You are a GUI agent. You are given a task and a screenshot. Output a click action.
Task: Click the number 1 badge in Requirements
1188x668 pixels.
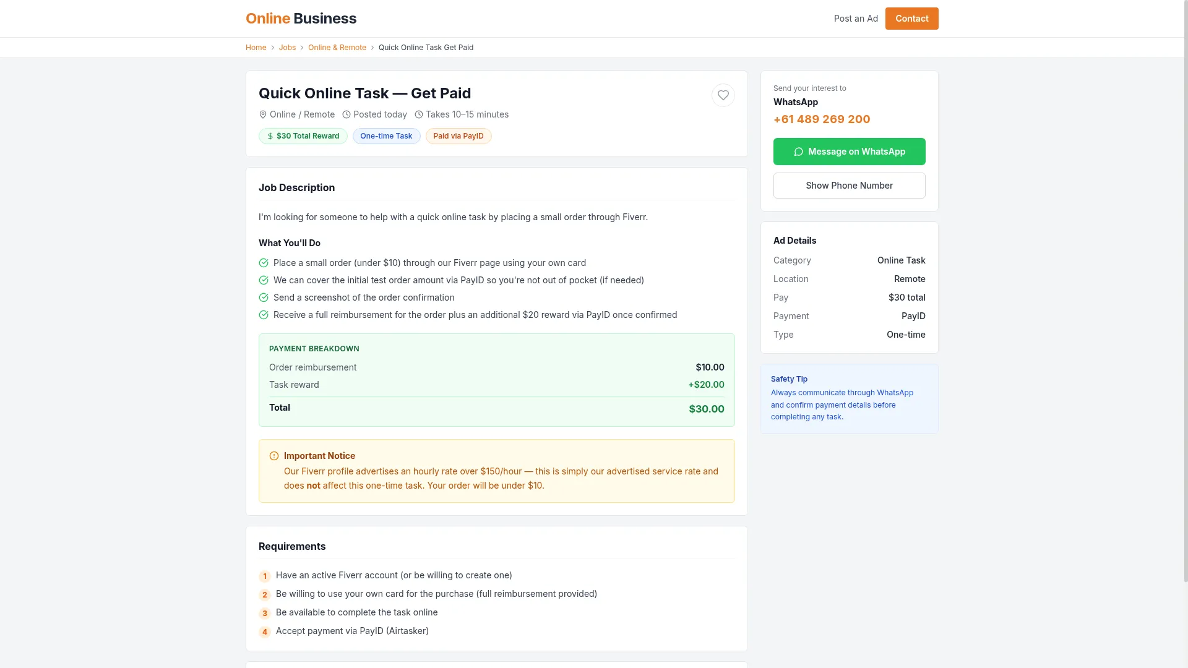click(x=265, y=576)
